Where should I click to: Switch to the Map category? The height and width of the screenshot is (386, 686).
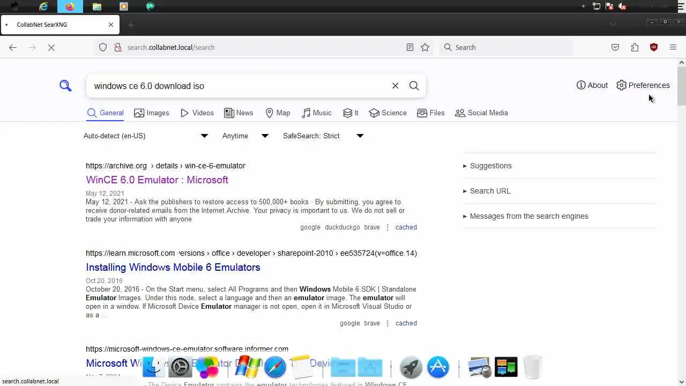pos(278,113)
